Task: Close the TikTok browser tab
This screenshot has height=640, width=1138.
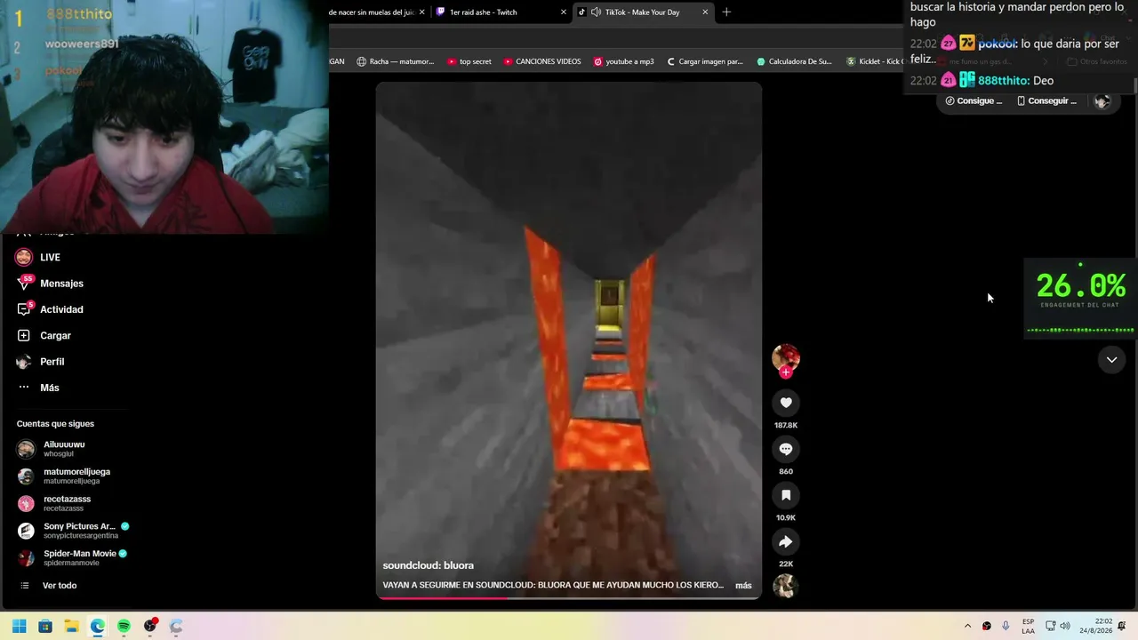Action: click(705, 12)
